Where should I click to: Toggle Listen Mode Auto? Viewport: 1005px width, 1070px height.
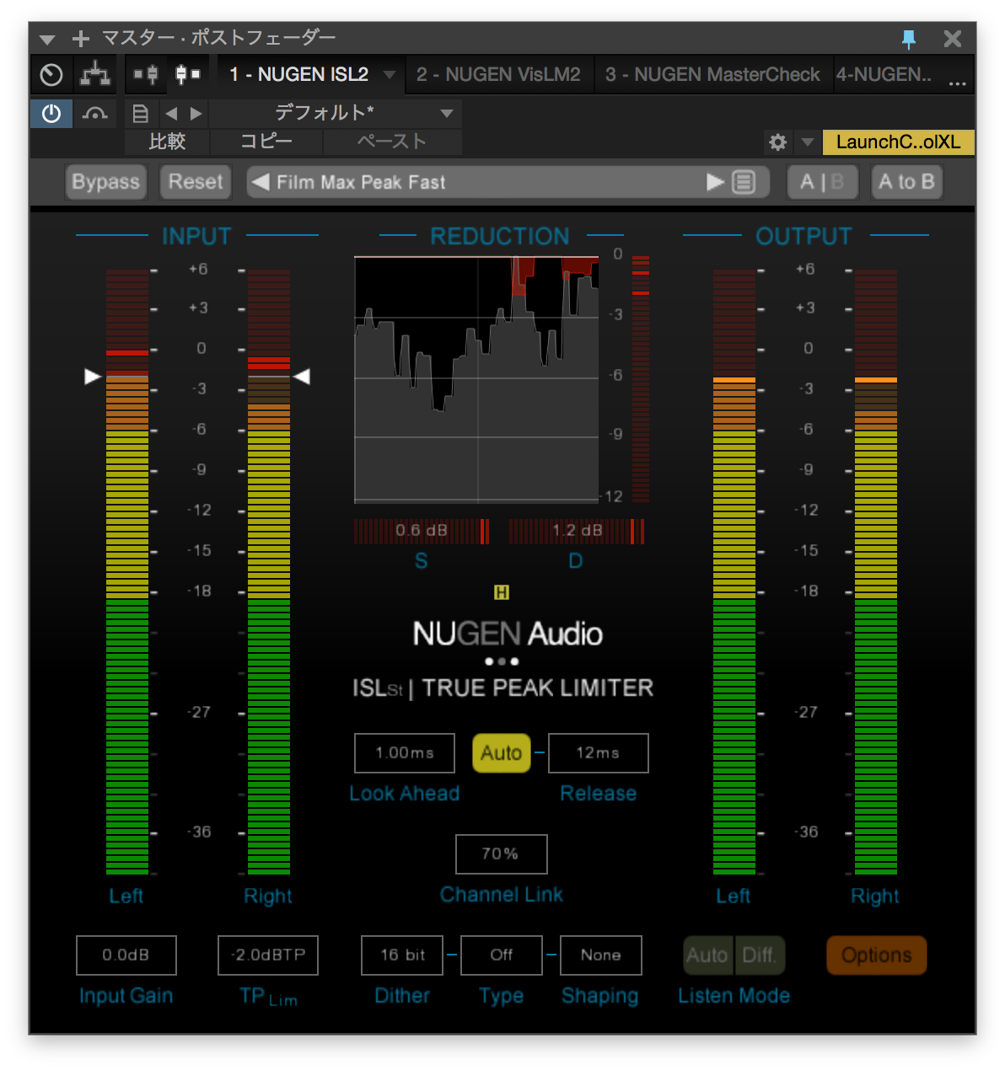tap(707, 955)
